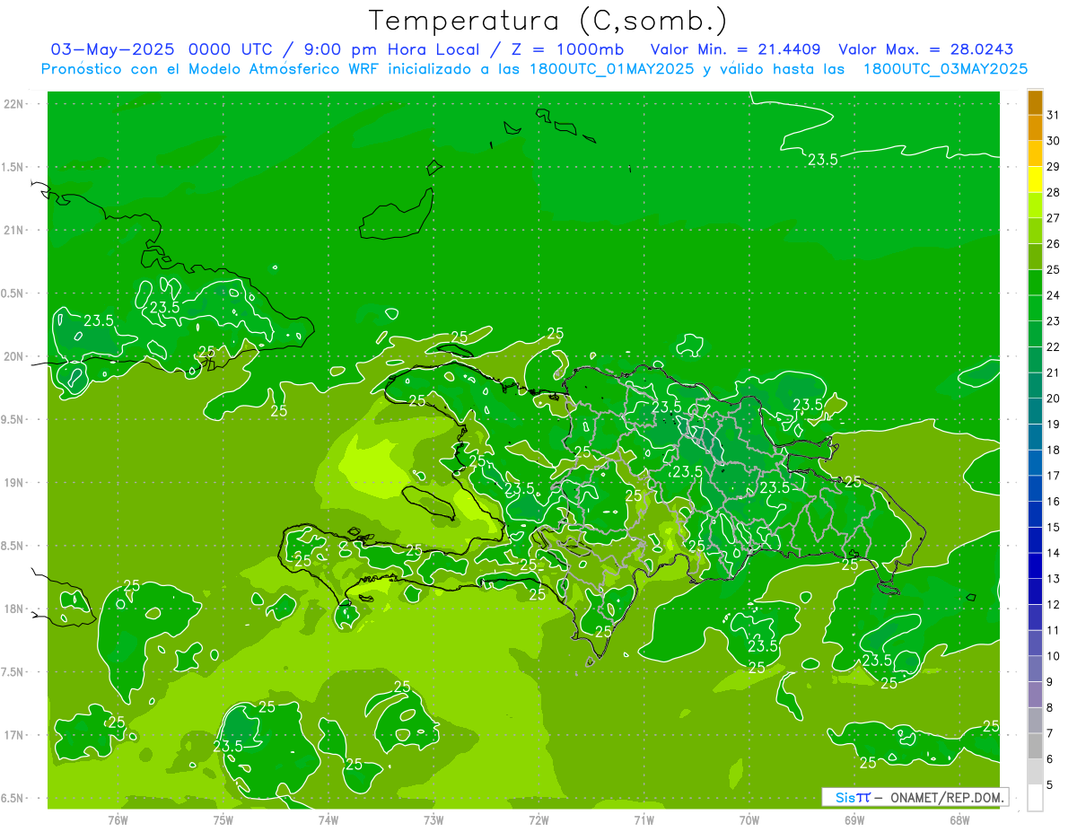Click the latitude axis label '6.5N'
The height and width of the screenshot is (832, 1077).
point(13,799)
